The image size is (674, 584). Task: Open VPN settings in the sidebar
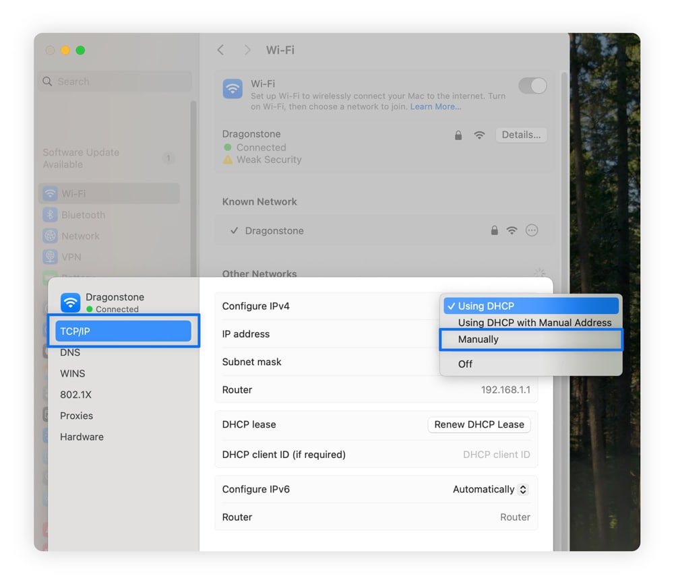tap(71, 257)
